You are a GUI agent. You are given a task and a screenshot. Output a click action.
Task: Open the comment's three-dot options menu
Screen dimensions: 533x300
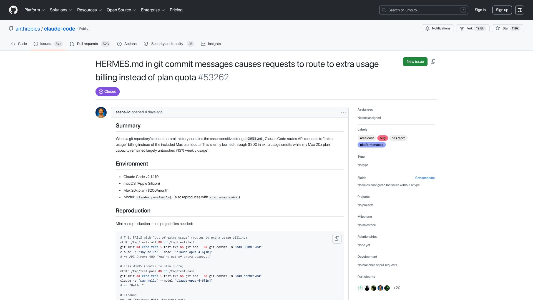[x=343, y=112]
